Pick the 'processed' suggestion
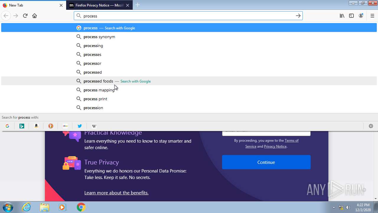Image resolution: width=378 pixels, height=213 pixels. tap(189, 72)
